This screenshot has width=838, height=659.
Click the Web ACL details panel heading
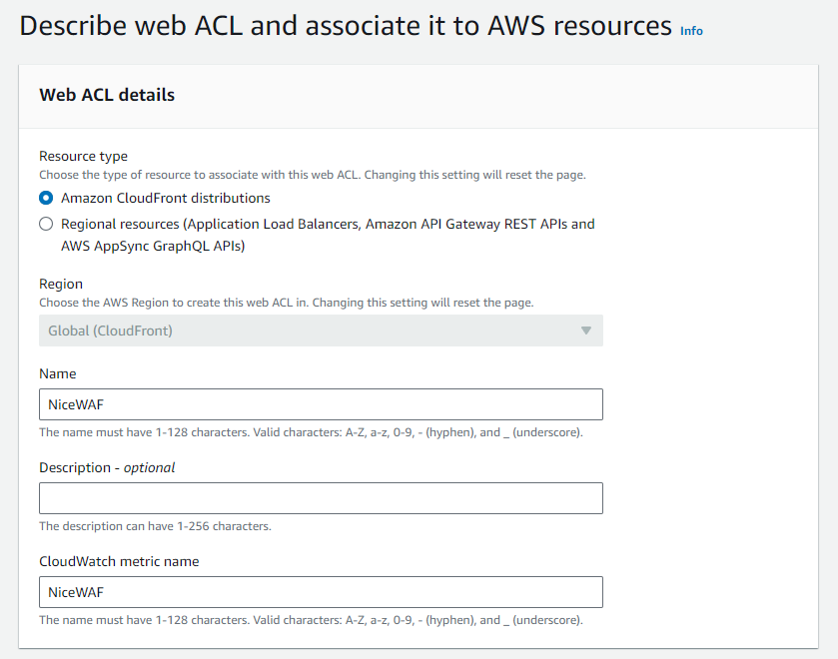click(107, 95)
